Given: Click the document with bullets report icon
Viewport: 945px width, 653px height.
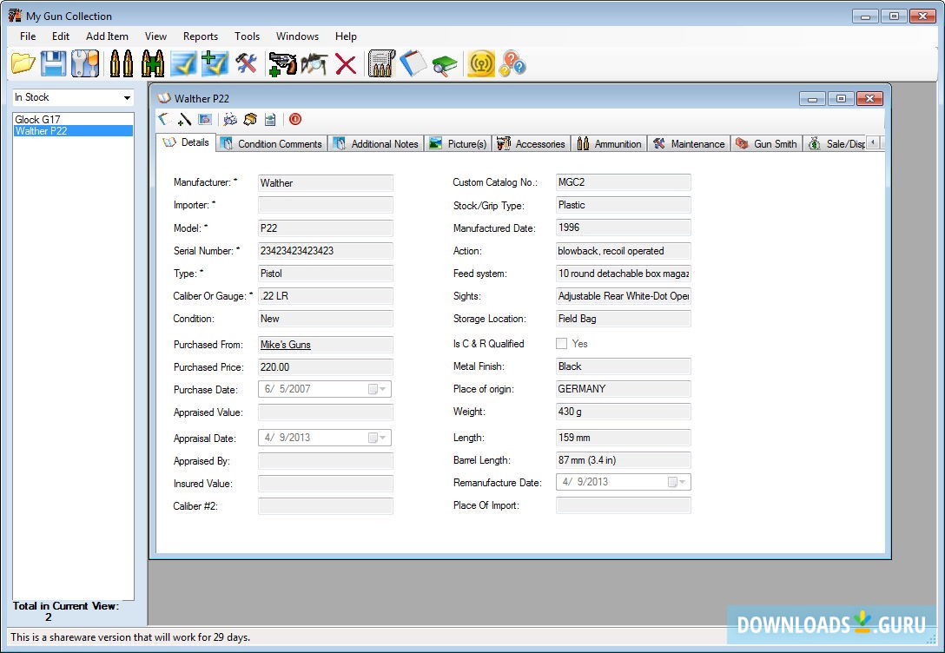Looking at the screenshot, I should point(381,63).
